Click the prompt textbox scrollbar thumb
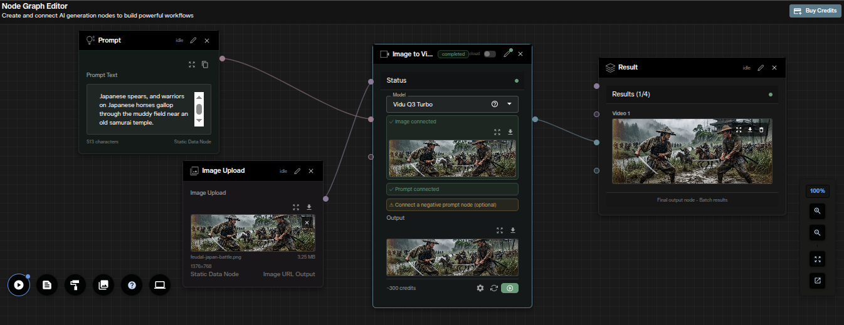The height and width of the screenshot is (325, 844). 199,110
